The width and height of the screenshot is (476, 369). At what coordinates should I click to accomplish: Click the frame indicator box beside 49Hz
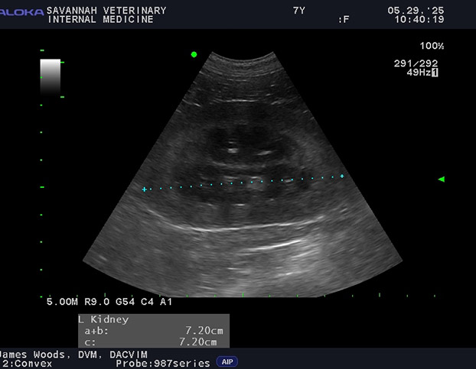(435, 73)
